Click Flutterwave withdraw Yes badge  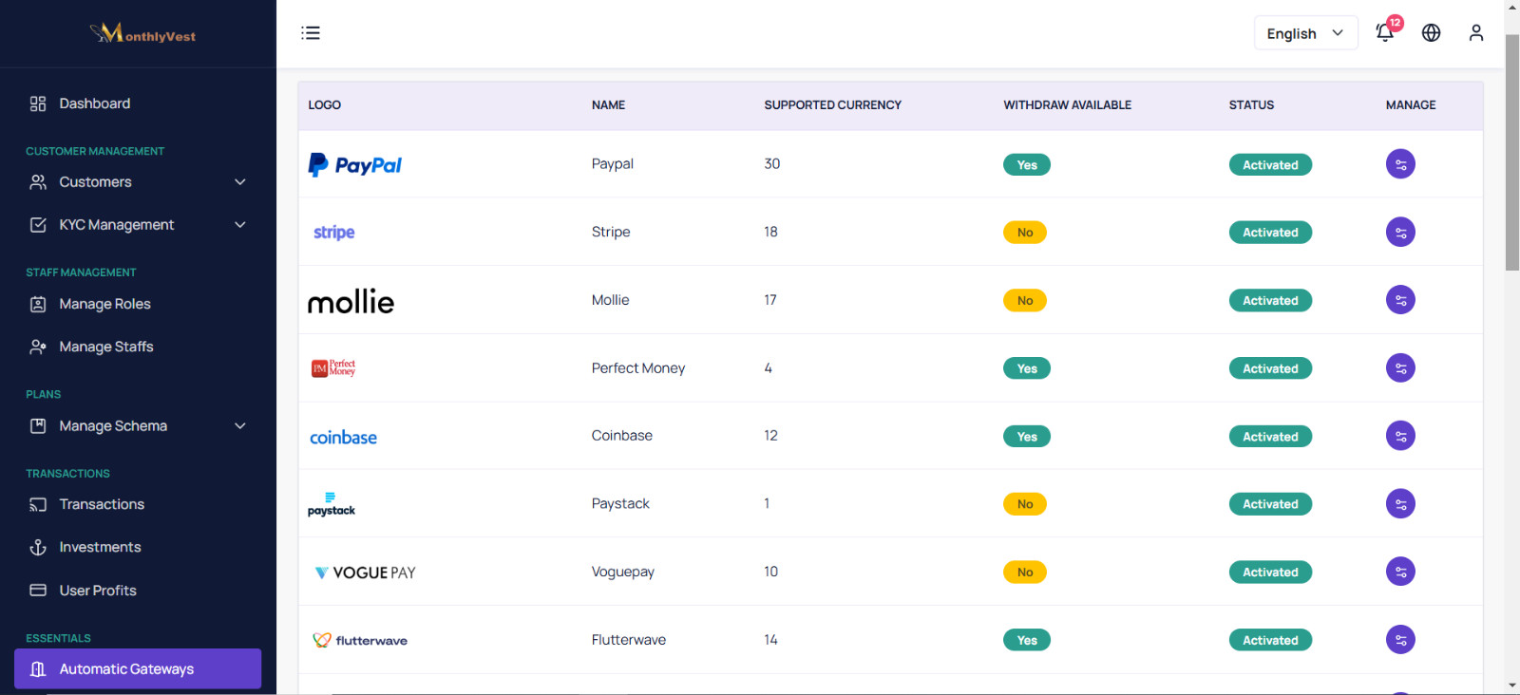pos(1027,640)
